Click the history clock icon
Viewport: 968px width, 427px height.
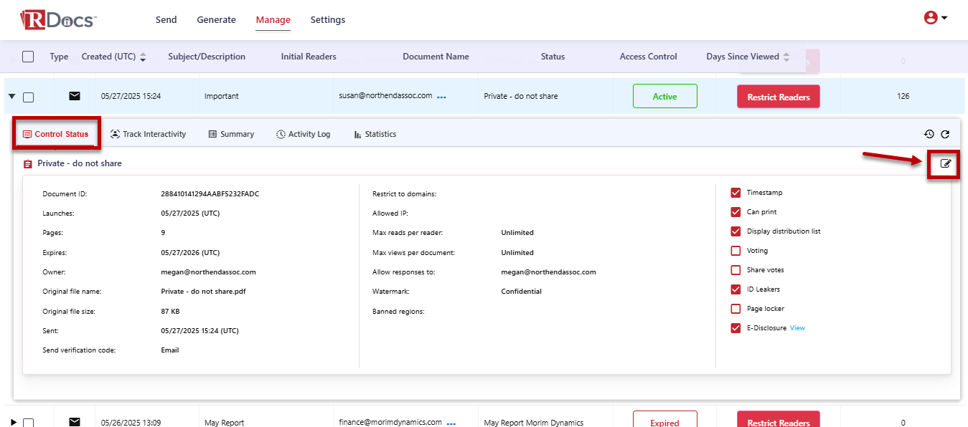click(x=929, y=134)
